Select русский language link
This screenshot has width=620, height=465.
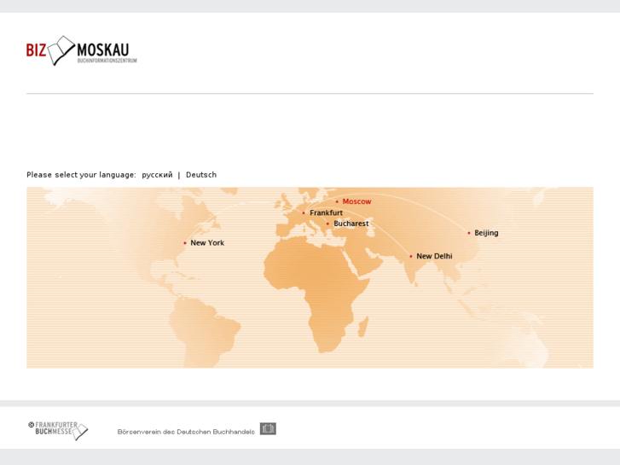pos(158,175)
